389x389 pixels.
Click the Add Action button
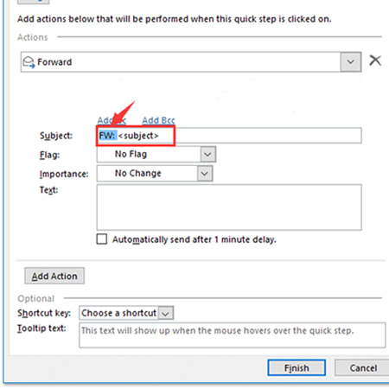click(54, 276)
